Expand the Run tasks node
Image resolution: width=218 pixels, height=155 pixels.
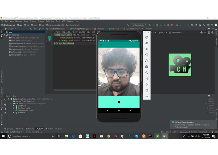13,113
